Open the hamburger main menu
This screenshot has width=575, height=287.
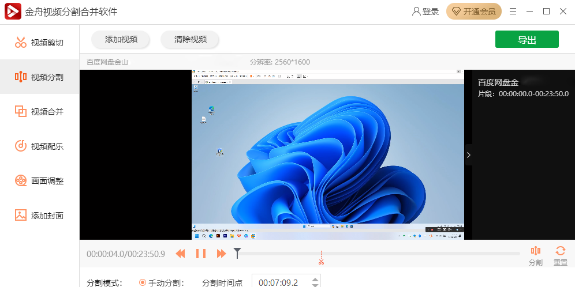(x=513, y=12)
